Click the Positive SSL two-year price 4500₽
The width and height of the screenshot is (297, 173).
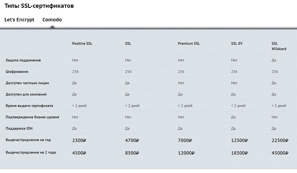pos(79,153)
